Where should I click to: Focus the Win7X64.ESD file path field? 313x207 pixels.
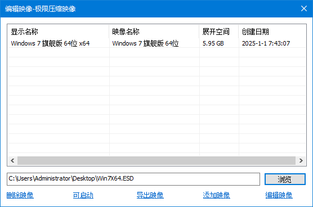[x=133, y=179]
